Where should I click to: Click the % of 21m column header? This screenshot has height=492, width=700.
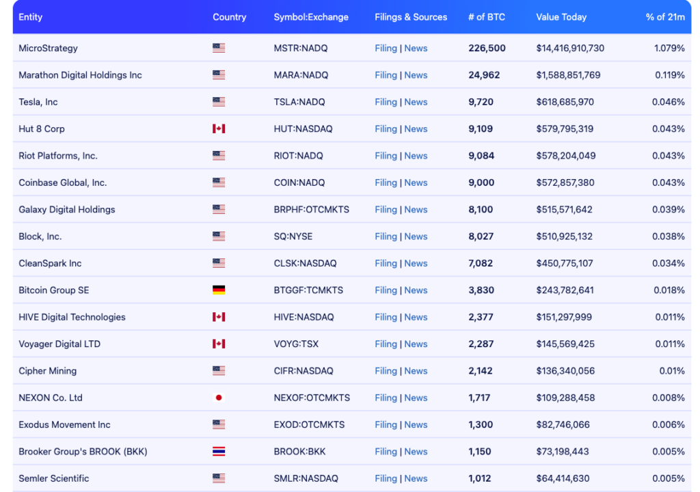[x=664, y=17]
